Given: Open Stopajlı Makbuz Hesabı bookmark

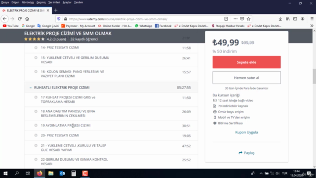Looking at the screenshot, I should 228,26.
